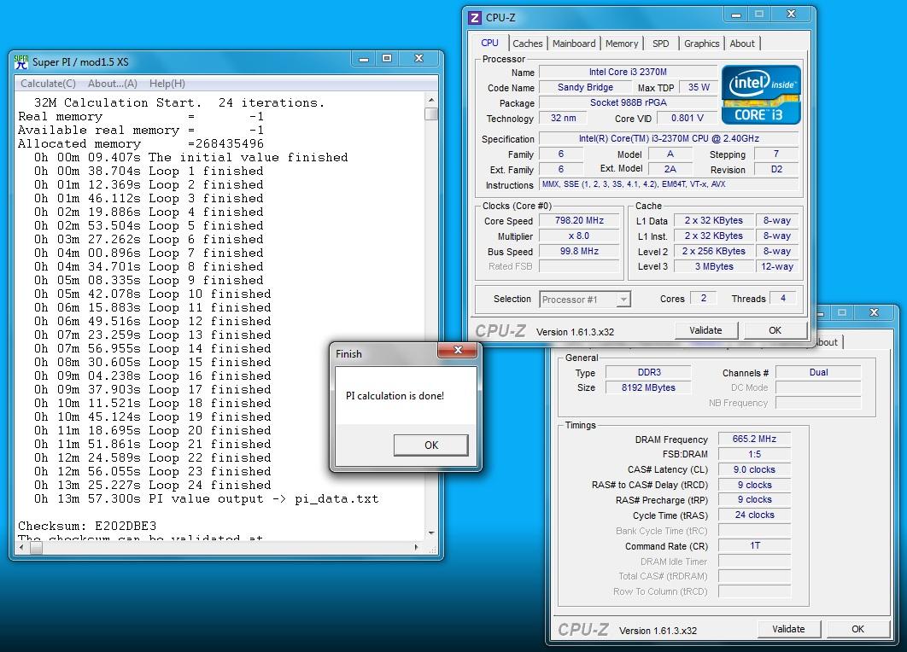Minimize the front CPU-Z window
Viewport: 907px width, 652px height.
[736, 15]
